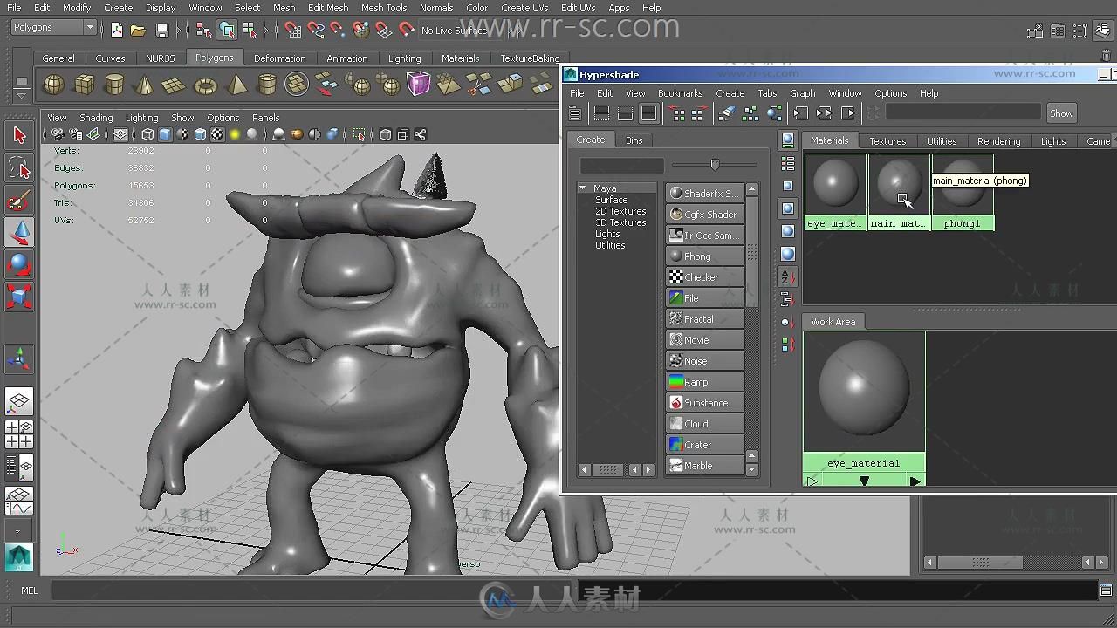Create a Checker texture node
Viewport: 1117px width, 628px height.
tap(705, 277)
